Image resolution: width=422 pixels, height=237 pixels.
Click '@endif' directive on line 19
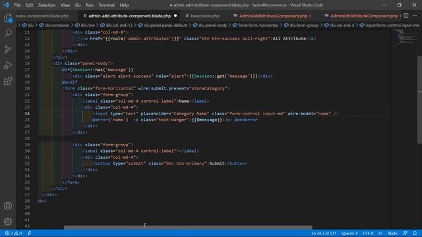(x=70, y=82)
